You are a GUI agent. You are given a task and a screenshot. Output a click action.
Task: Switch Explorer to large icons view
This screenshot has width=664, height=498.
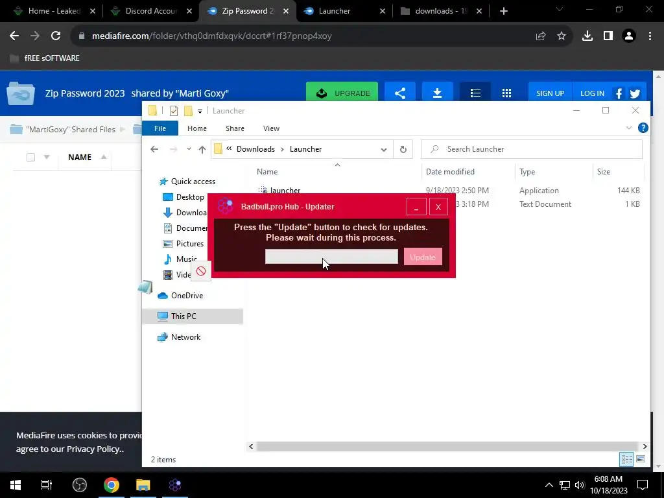(x=640, y=459)
